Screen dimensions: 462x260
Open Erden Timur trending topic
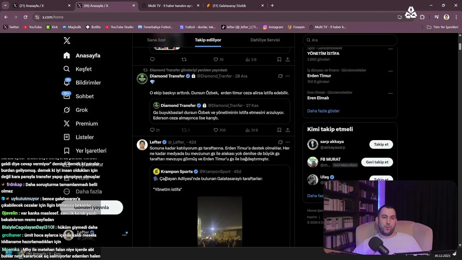319,76
